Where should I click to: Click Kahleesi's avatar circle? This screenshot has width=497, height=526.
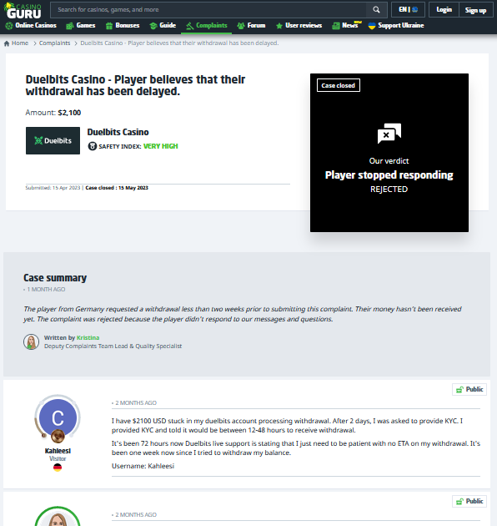[x=58, y=418]
